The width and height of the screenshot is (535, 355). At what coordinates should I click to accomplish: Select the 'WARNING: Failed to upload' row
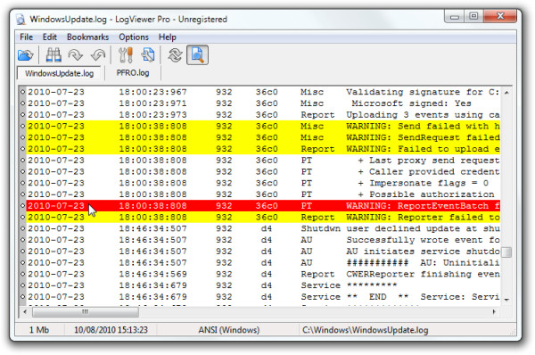coord(263,149)
